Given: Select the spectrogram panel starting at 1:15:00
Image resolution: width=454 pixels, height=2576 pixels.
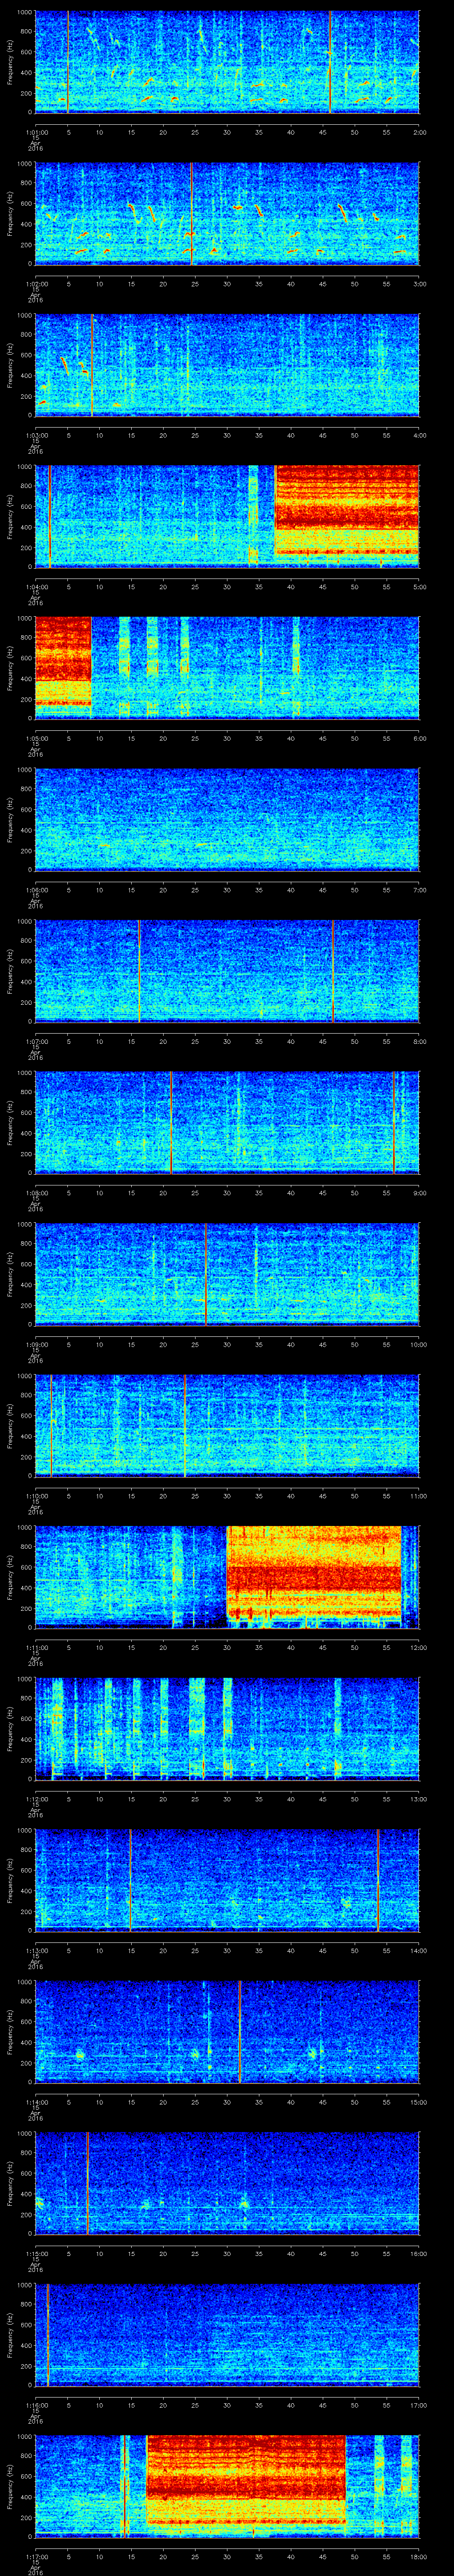Looking at the screenshot, I should 227,2183.
